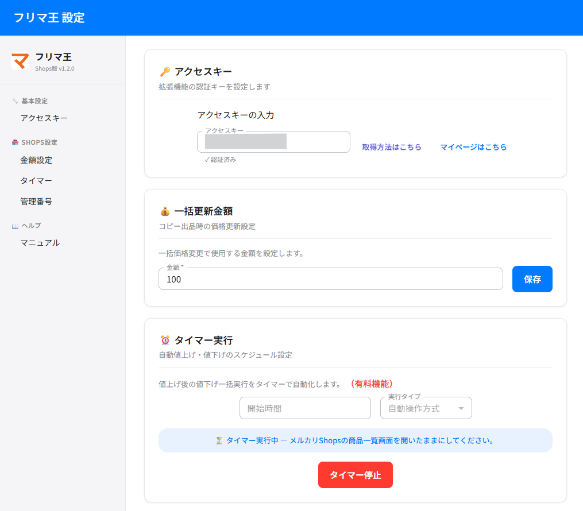Open 管理番号 settings from sidebar
Screen dimensions: 583x511
pyautogui.click(x=36, y=202)
